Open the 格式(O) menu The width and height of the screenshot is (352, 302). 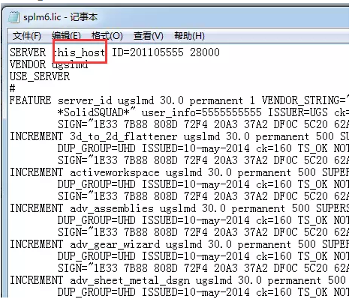click(x=107, y=36)
